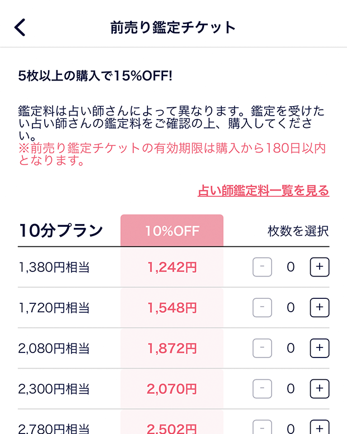Open the 占い師鑑定料一覧を見る link
Viewport: 347px width, 434px height.
click(x=263, y=190)
